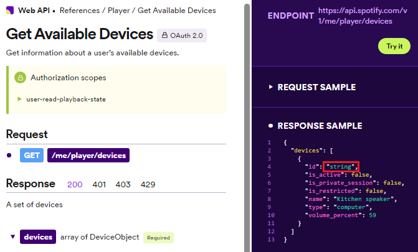Open Get Available Devices breadcrumb
The height and width of the screenshot is (252, 418).
[x=177, y=11]
